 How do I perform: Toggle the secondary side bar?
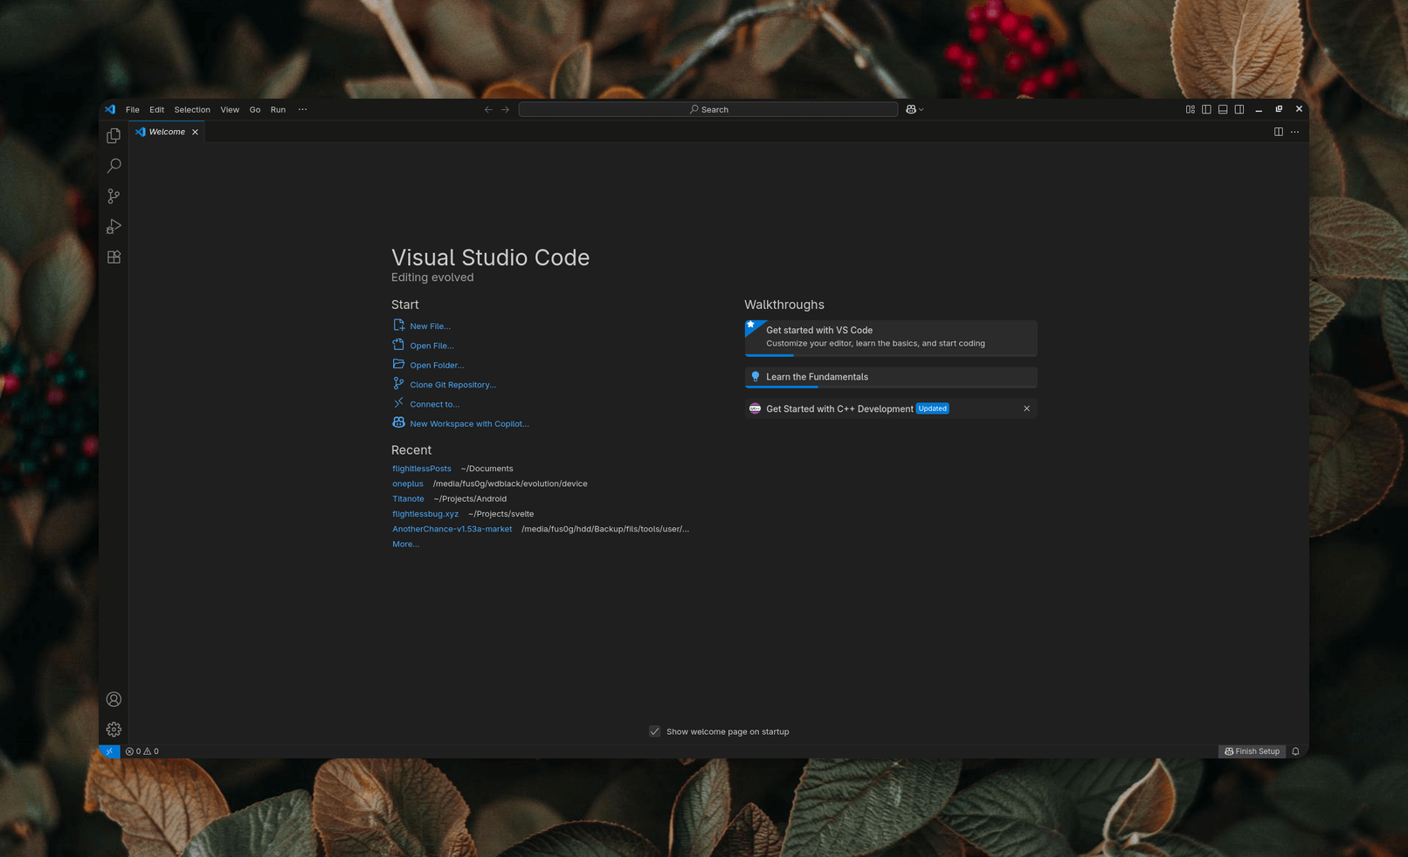[1239, 109]
